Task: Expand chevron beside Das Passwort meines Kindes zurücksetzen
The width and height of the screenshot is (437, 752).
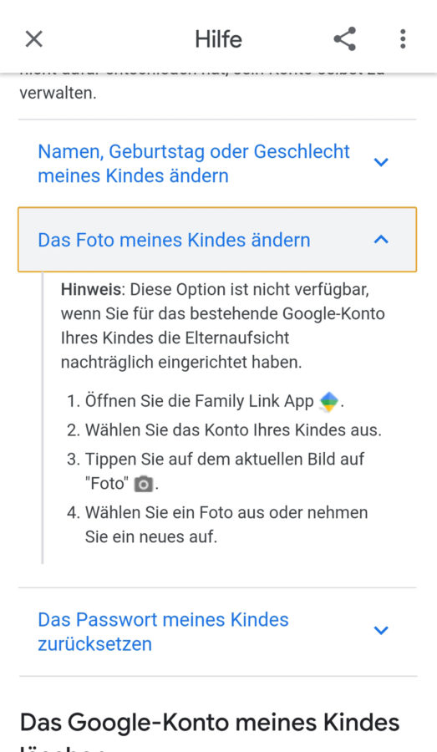Action: (381, 630)
